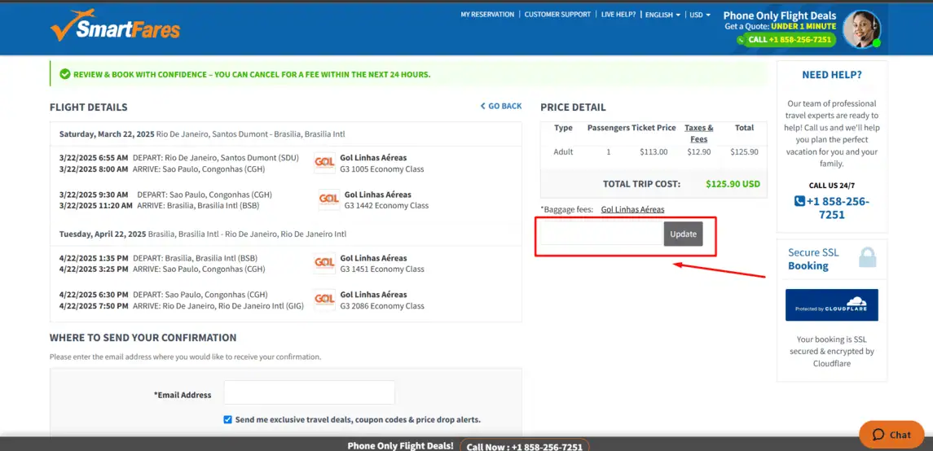Uncheck exclusive travel deals checkbox
933x451 pixels.
tap(227, 419)
